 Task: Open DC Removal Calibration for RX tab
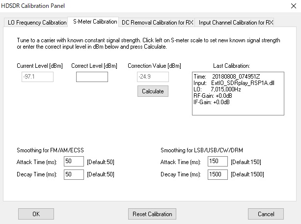click(x=158, y=23)
